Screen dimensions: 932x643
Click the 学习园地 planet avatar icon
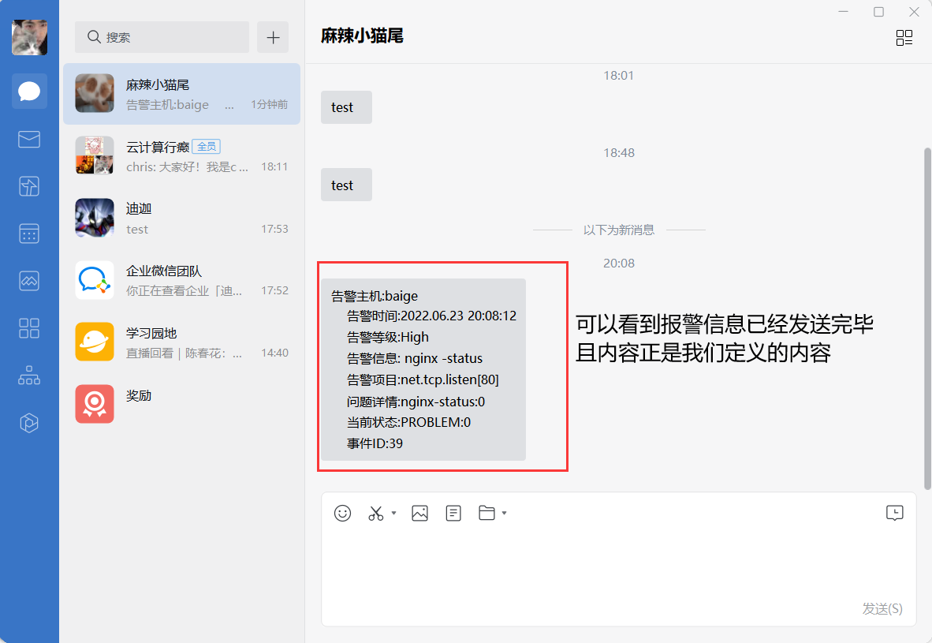[x=95, y=342]
